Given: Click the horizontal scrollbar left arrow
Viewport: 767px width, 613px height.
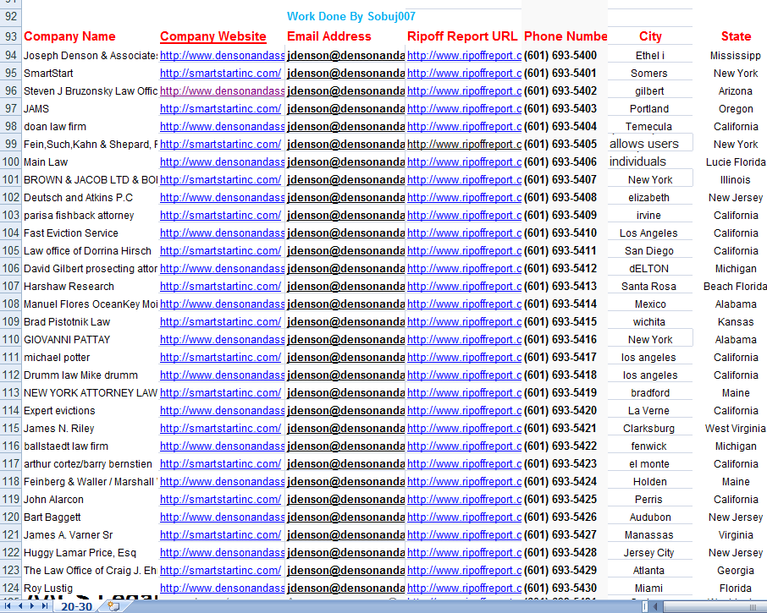Looking at the screenshot, I should (x=654, y=605).
